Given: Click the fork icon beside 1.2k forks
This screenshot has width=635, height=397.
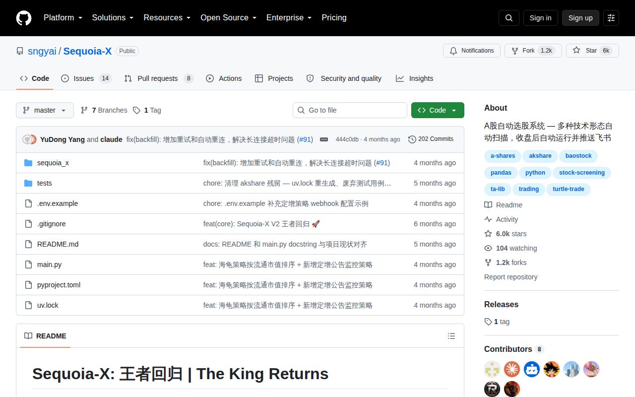Looking at the screenshot, I should 488,263.
